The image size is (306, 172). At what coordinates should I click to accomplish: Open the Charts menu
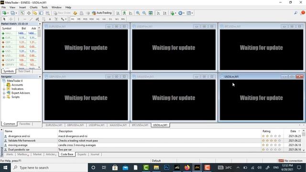click(x=33, y=7)
